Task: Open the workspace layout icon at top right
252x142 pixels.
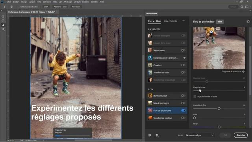Action: [247, 7]
